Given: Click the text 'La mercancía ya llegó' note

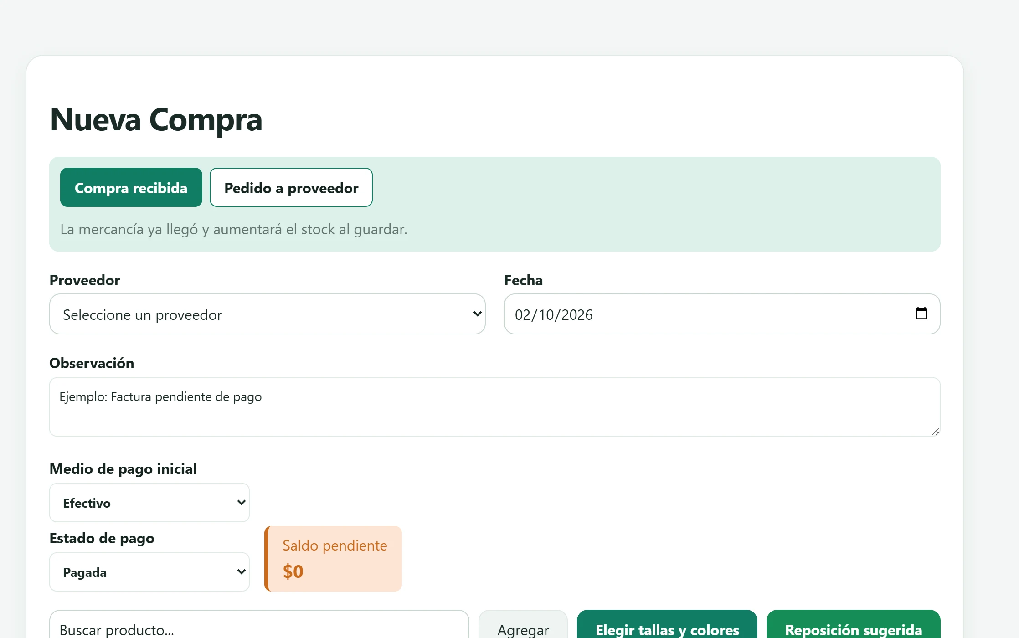Looking at the screenshot, I should (x=234, y=229).
